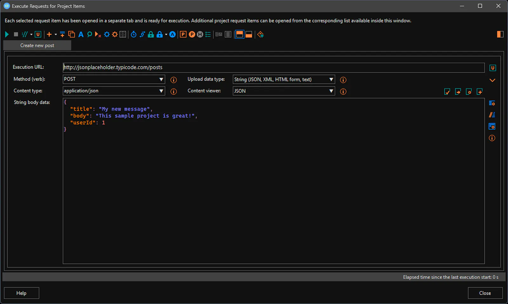Image resolution: width=508 pixels, height=304 pixels.
Task: Click the blue lines with gear icon
Action: tap(492, 103)
